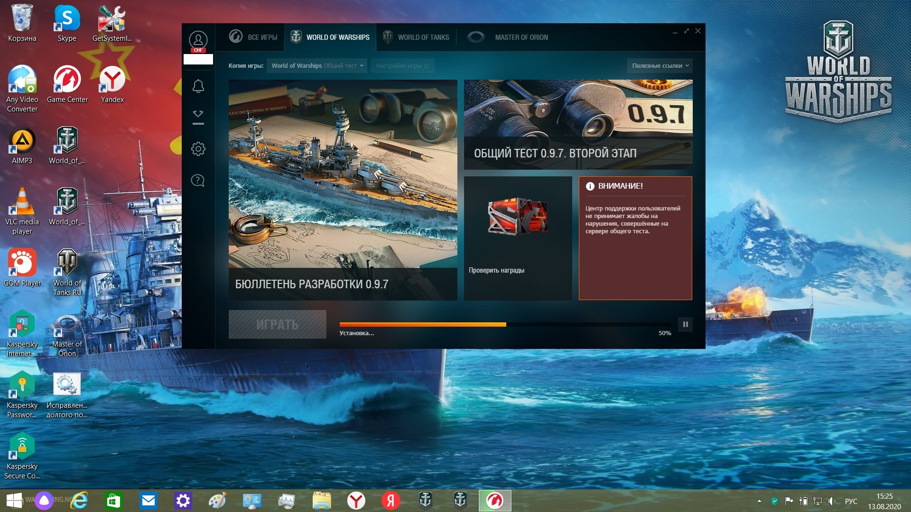This screenshot has width=911, height=512.
Task: Open the user profile account icon
Action: (x=198, y=40)
